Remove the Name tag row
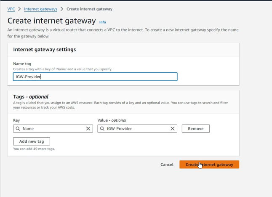 point(195,129)
